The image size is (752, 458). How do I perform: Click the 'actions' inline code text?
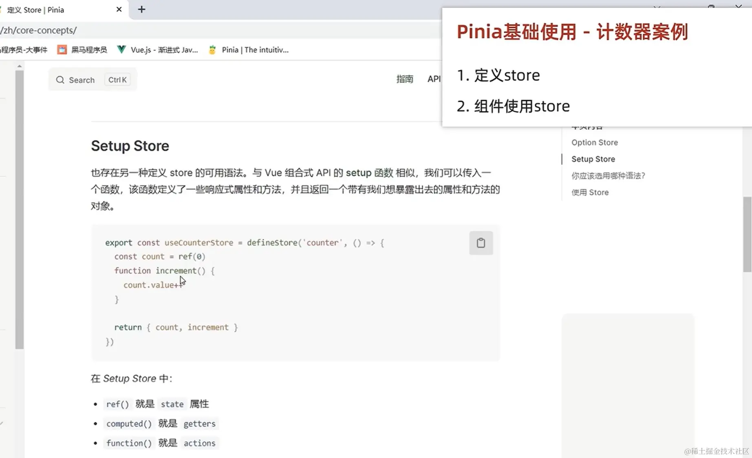tap(199, 443)
